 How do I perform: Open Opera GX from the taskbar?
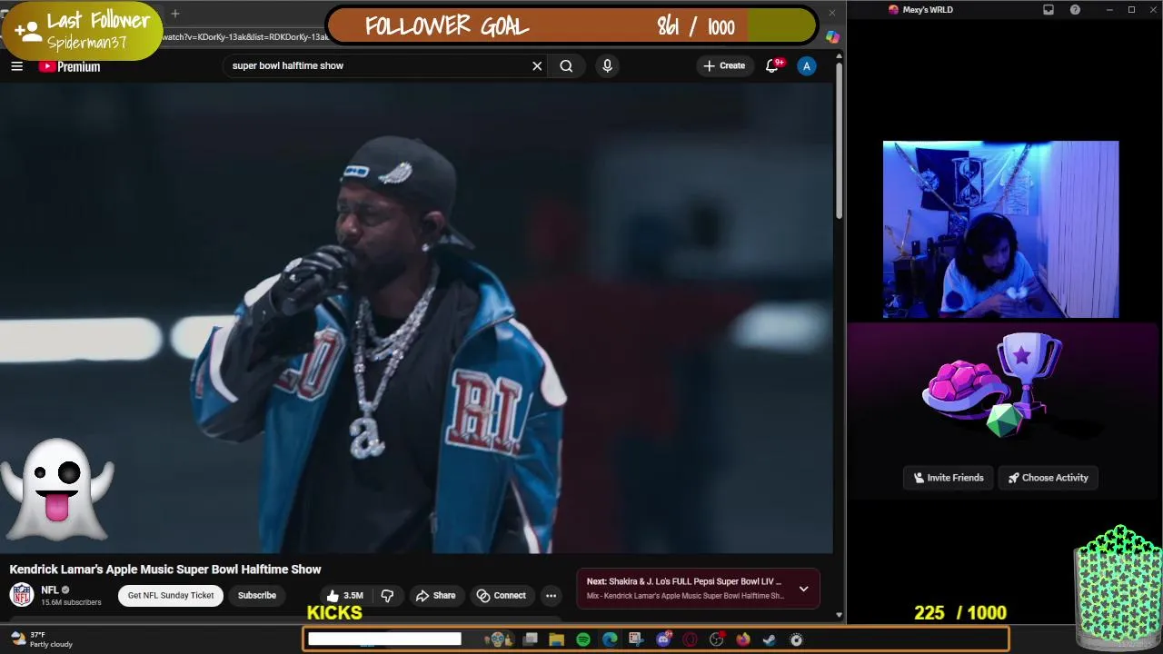tap(690, 639)
